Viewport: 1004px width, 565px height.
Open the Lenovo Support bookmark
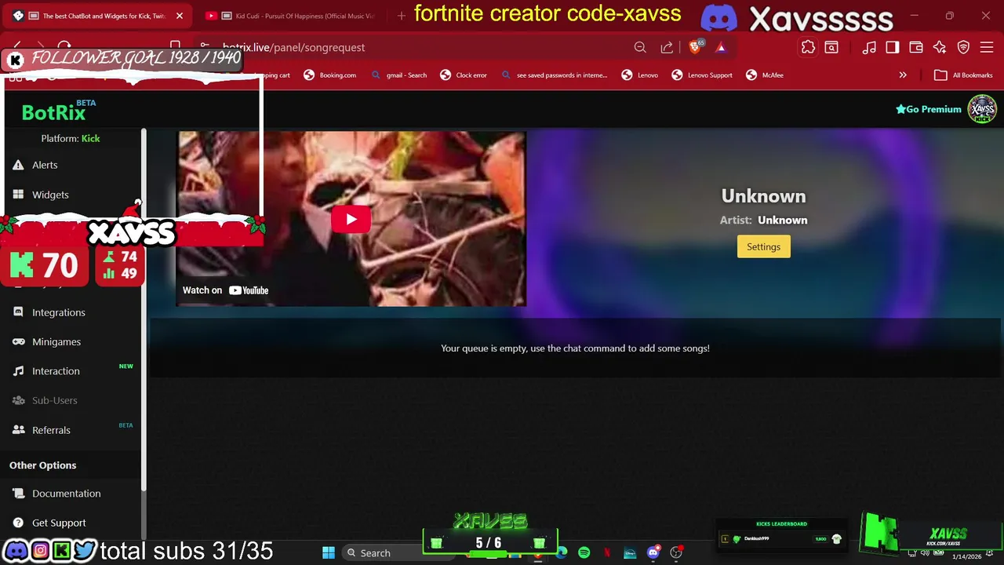pyautogui.click(x=702, y=75)
